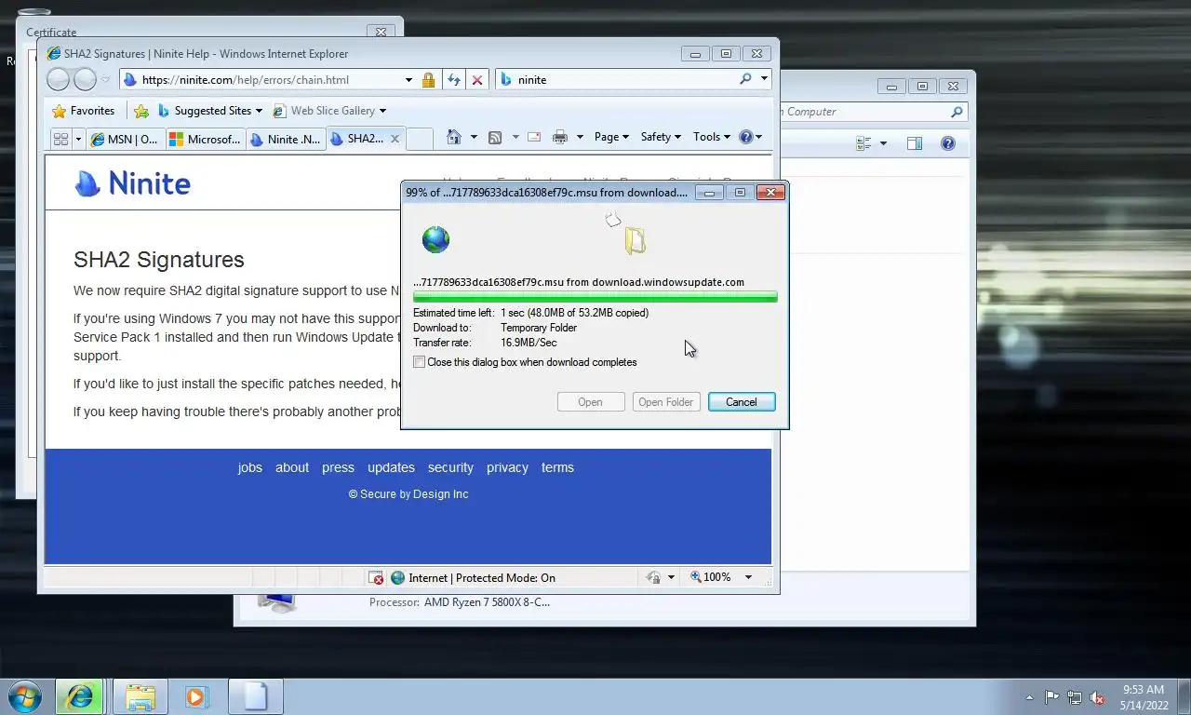Switch to the Ninite tab

click(x=286, y=139)
